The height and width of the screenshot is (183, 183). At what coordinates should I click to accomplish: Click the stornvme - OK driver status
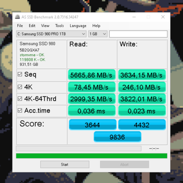[32, 55]
